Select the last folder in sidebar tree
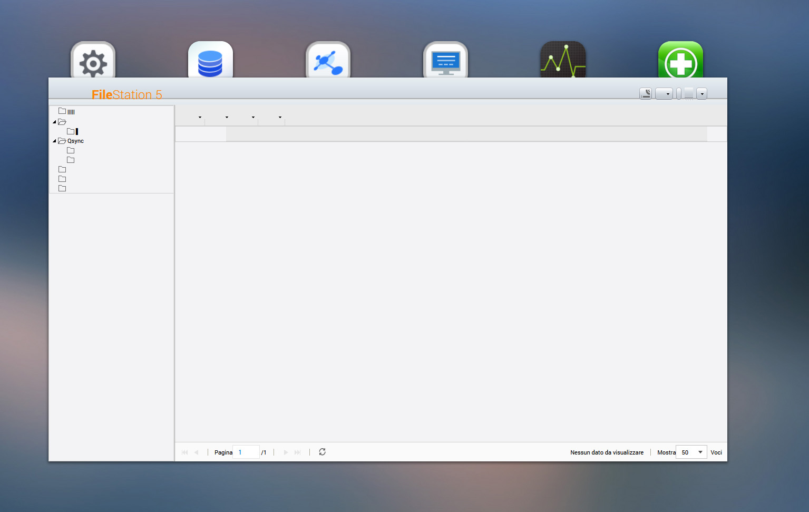Image resolution: width=809 pixels, height=512 pixels. point(62,188)
